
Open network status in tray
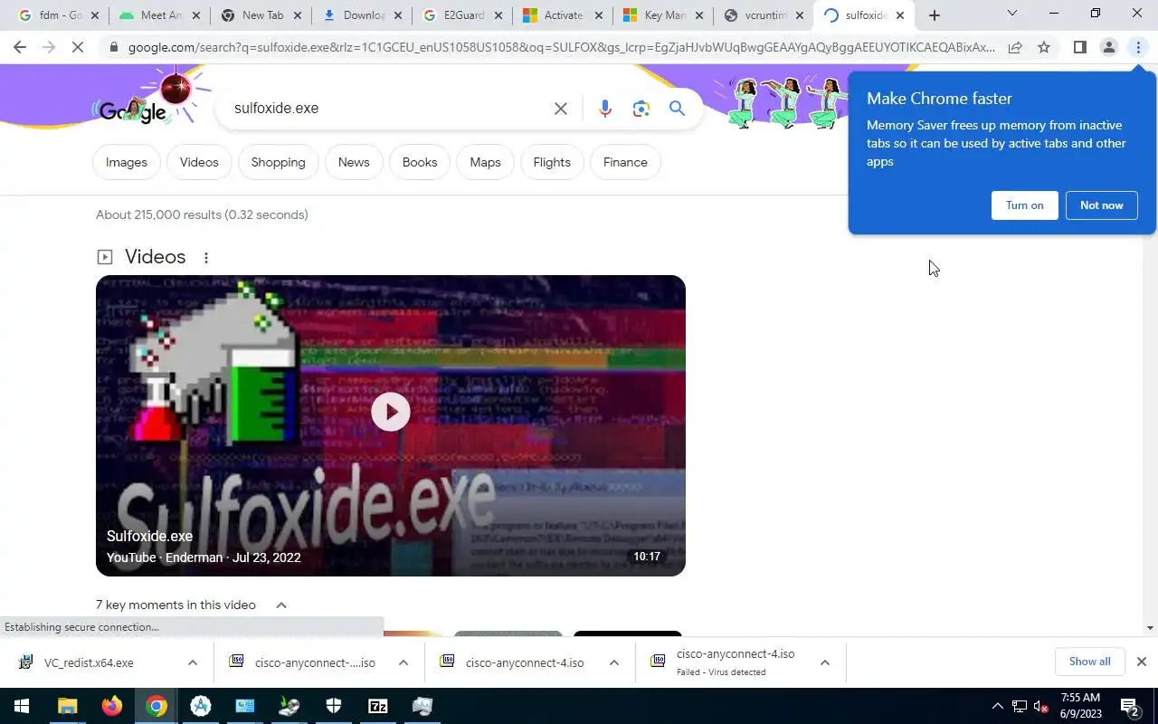1020,706
